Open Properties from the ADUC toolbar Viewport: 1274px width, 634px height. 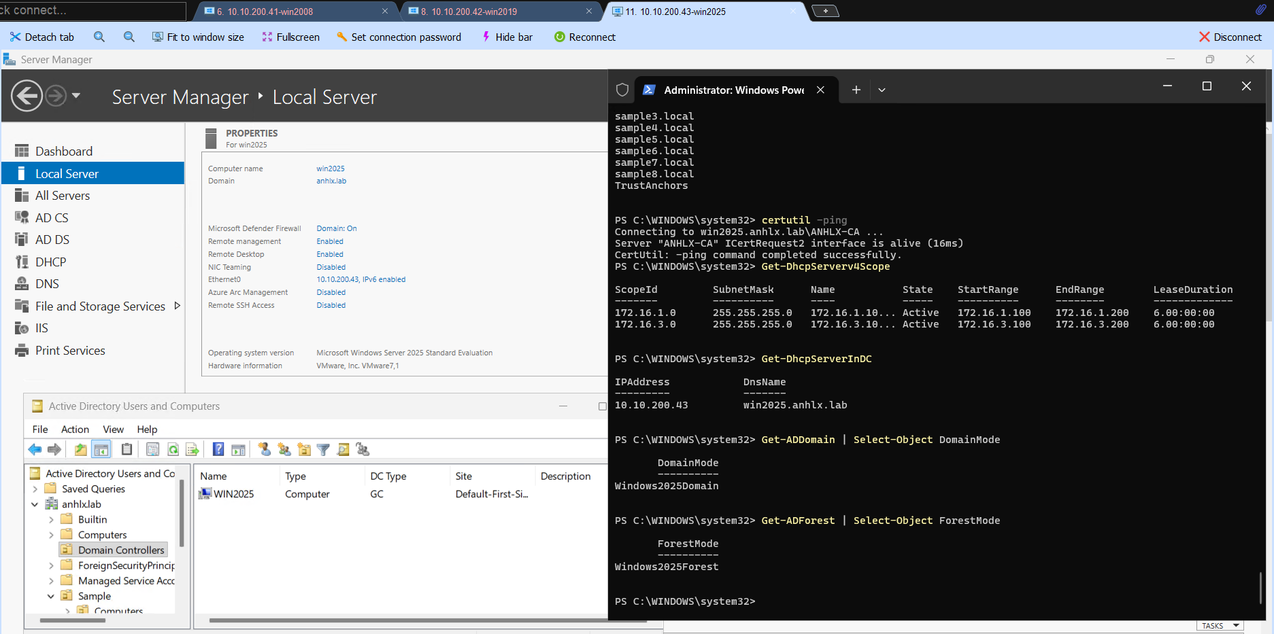pyautogui.click(x=153, y=449)
